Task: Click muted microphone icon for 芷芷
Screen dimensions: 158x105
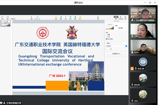Action: click(x=132, y=101)
